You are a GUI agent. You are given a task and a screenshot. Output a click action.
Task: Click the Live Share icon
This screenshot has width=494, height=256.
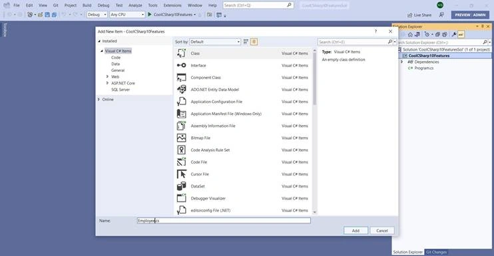coord(410,15)
